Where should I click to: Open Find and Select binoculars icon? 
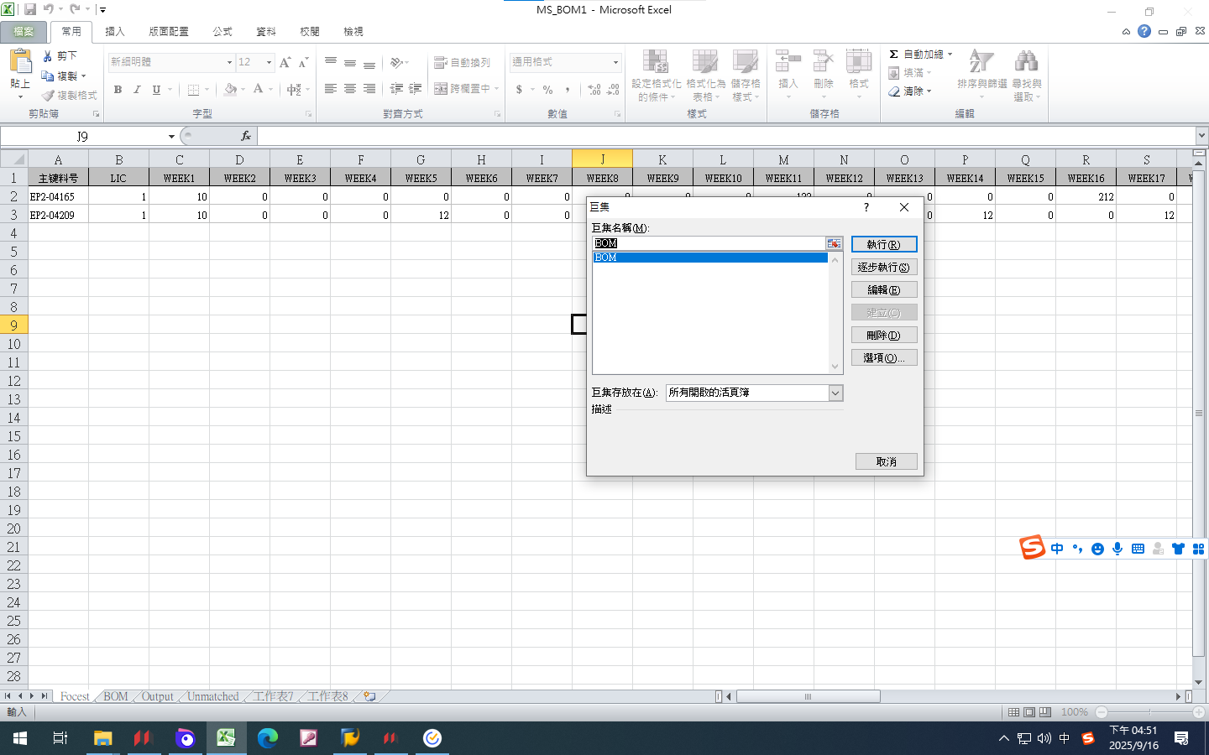point(1026,64)
